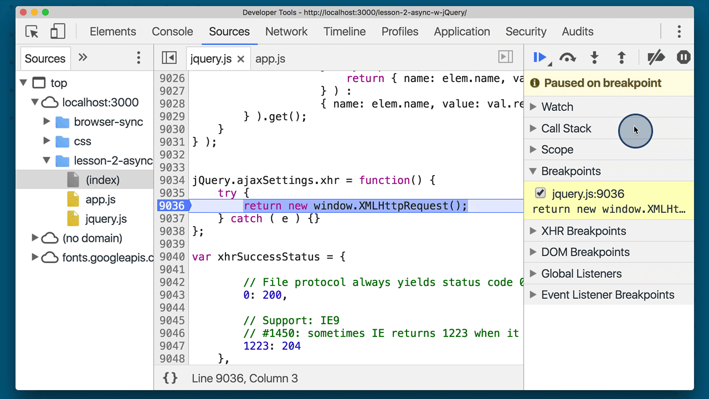Click the inspect element cursor icon
The width and height of the screenshot is (709, 399).
pos(32,32)
